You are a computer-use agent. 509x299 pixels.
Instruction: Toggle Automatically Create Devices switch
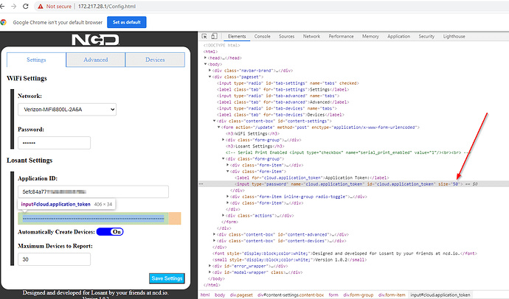click(110, 232)
